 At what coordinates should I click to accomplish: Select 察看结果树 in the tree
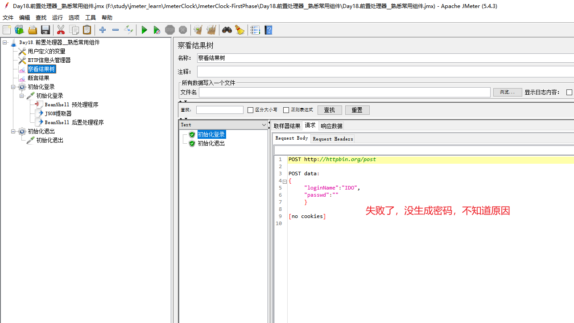coord(41,69)
